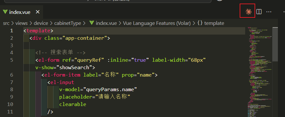Select line number 4 in the gutter
The height and width of the screenshot is (117, 285).
click(x=12, y=53)
